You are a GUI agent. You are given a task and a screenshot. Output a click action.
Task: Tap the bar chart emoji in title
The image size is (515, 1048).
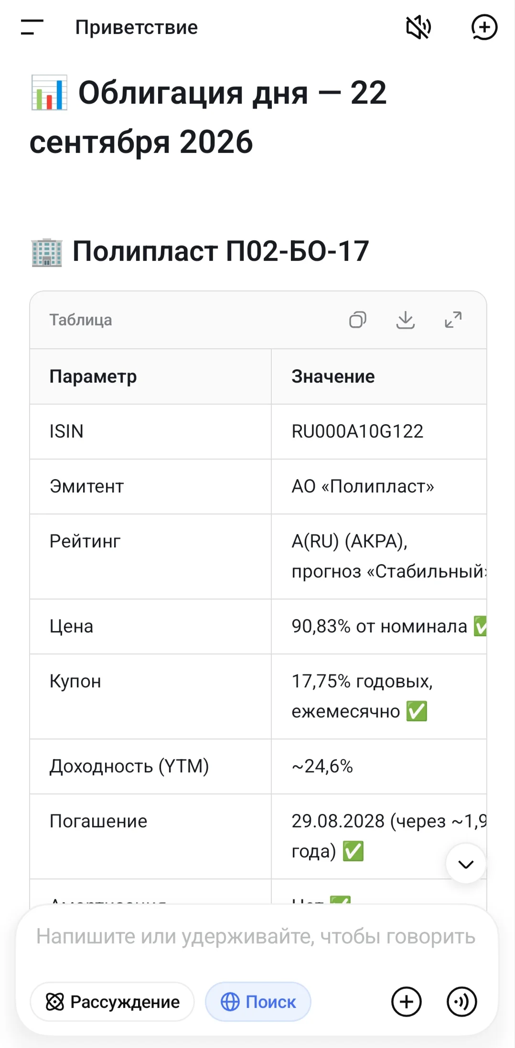pyautogui.click(x=49, y=93)
